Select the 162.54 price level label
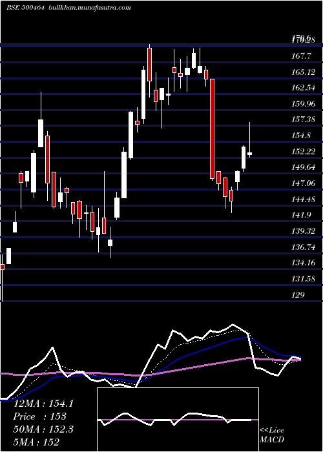Viewport: 323px width, 452px height. pos(304,88)
